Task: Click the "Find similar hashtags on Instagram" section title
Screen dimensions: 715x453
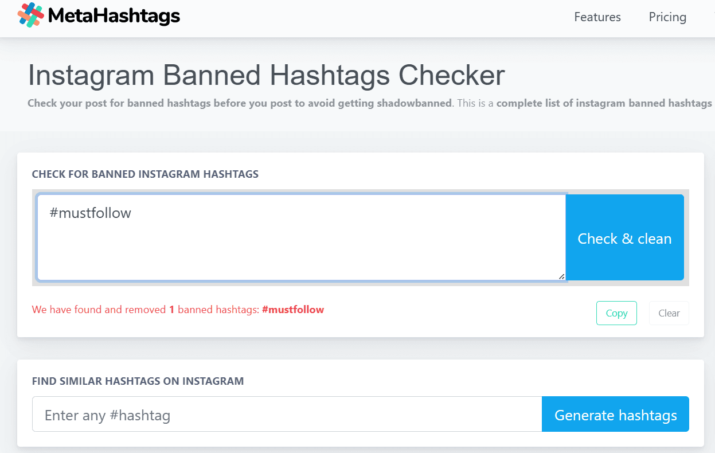Action: tap(138, 381)
